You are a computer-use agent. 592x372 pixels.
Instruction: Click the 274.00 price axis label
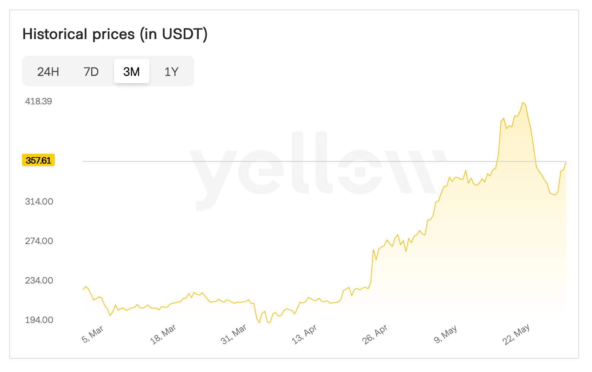coord(38,241)
